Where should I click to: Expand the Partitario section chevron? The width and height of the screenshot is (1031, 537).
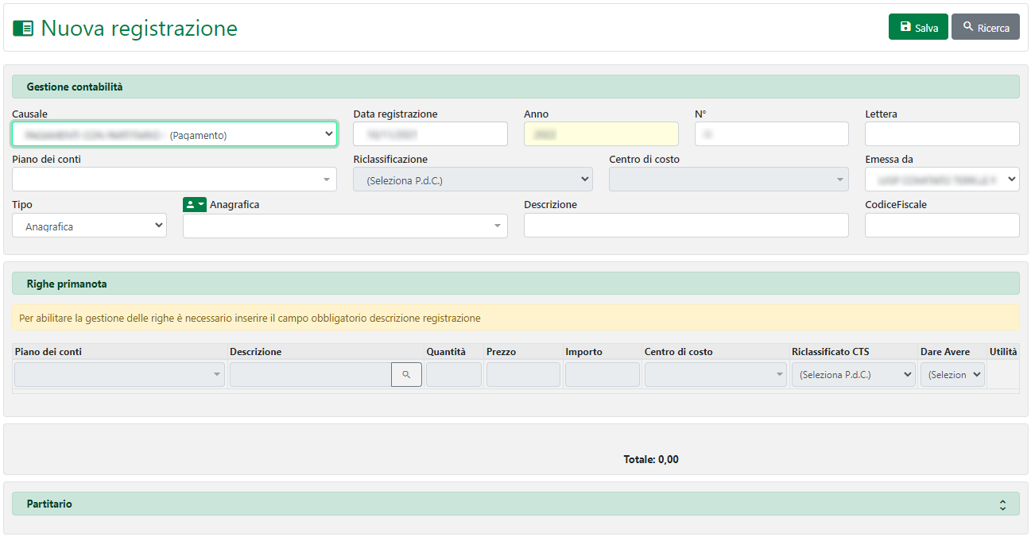(x=1002, y=504)
